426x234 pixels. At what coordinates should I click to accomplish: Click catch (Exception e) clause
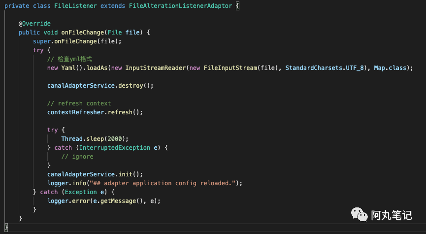(77, 192)
